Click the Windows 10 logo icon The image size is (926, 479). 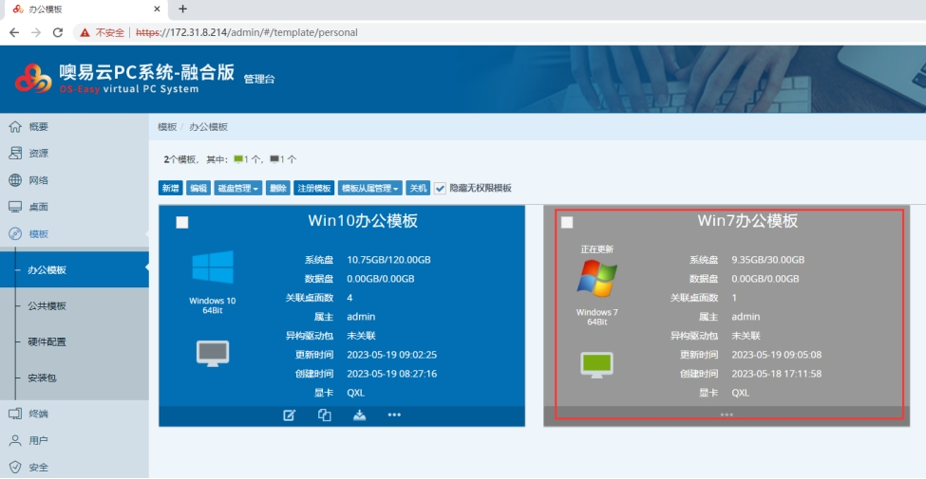[213, 267]
